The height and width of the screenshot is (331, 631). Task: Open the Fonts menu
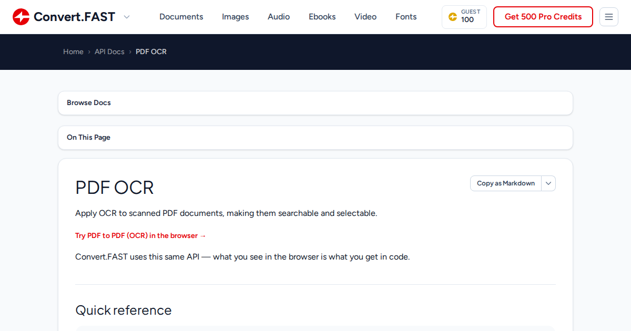click(x=406, y=17)
